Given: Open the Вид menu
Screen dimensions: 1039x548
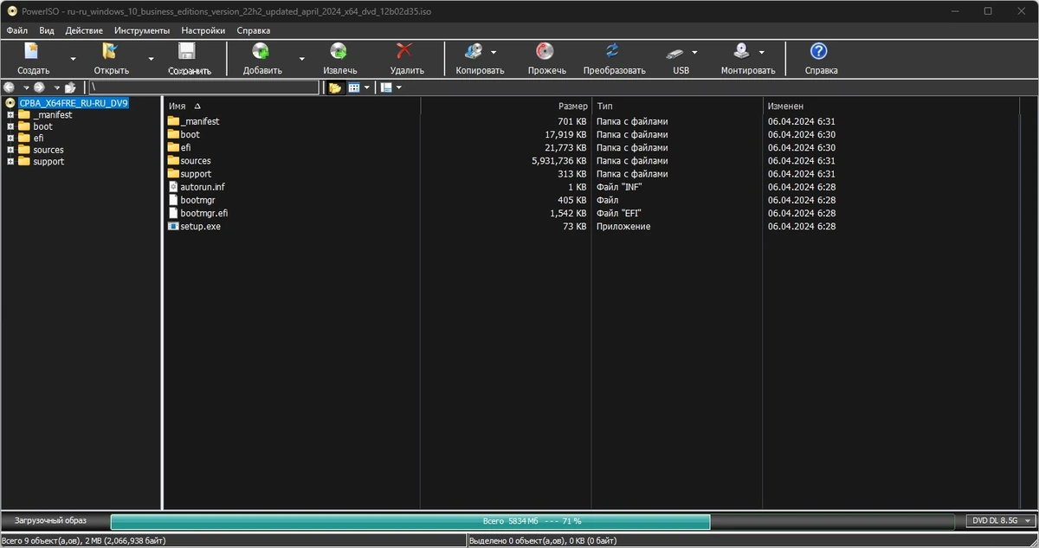Looking at the screenshot, I should pos(47,30).
